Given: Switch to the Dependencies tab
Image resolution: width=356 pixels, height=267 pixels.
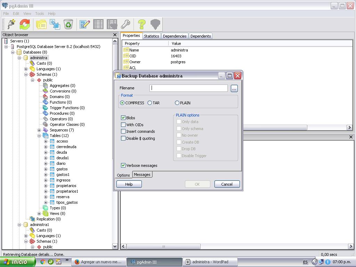Looking at the screenshot, I should coord(175,36).
